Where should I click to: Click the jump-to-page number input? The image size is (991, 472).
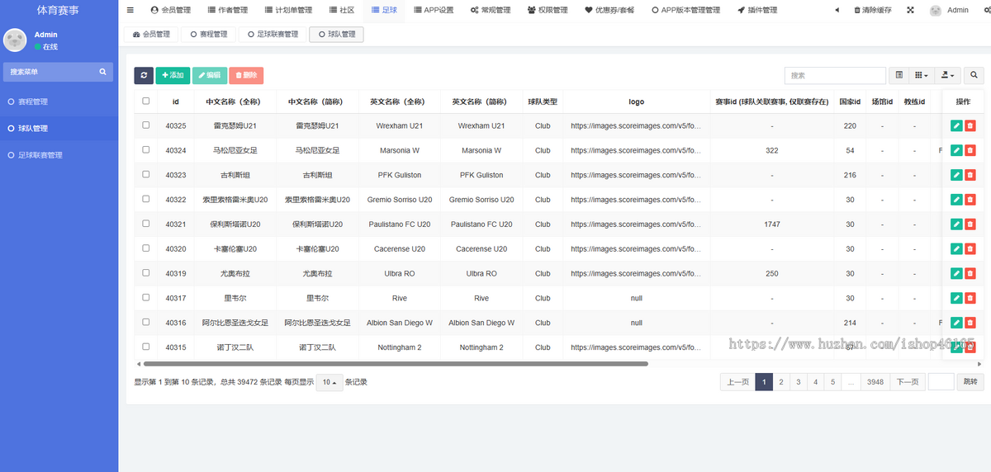pyautogui.click(x=941, y=382)
